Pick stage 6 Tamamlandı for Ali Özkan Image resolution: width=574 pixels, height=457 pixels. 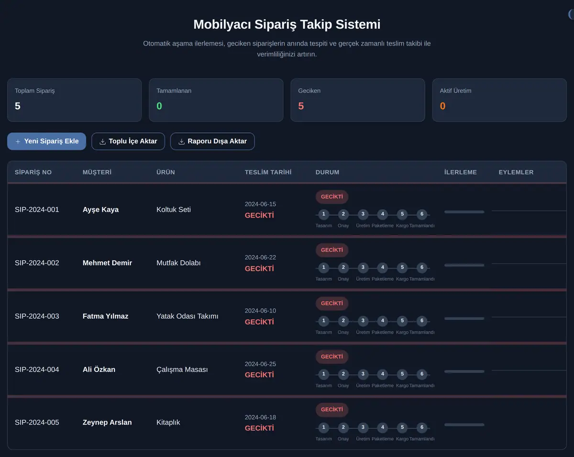pyautogui.click(x=422, y=374)
